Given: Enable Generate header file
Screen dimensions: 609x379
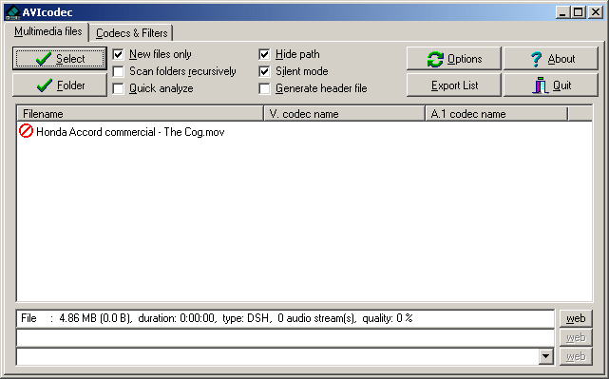Looking at the screenshot, I should [264, 88].
